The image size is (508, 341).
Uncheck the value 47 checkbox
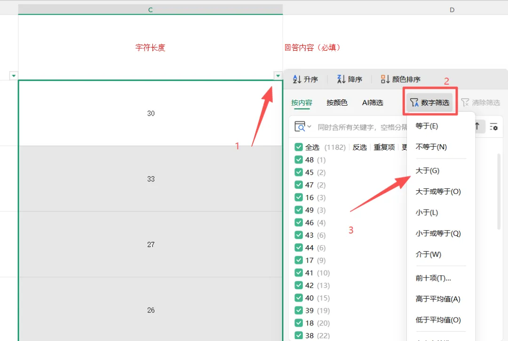(x=299, y=185)
